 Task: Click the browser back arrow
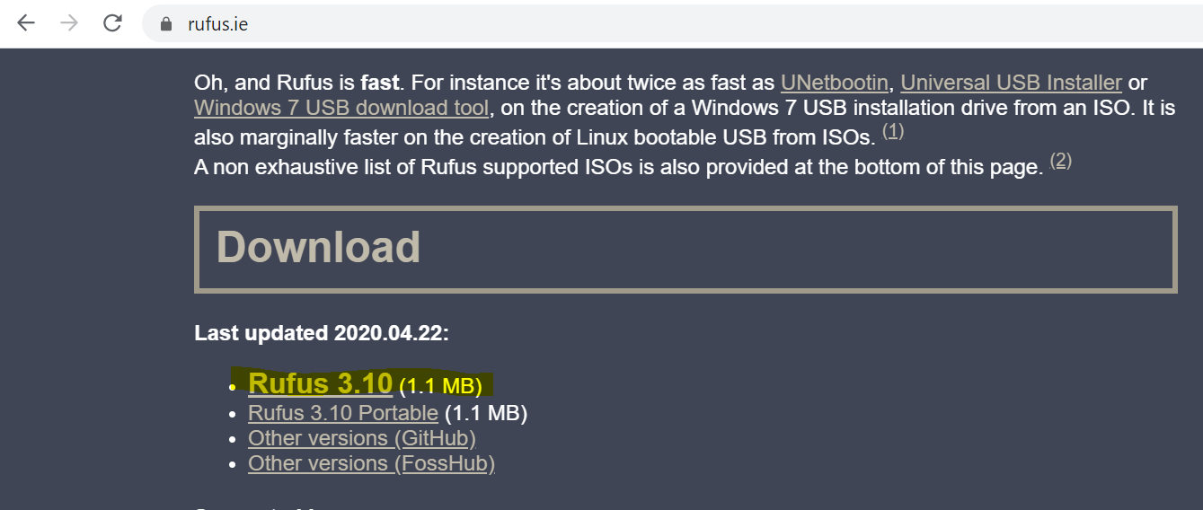25,23
